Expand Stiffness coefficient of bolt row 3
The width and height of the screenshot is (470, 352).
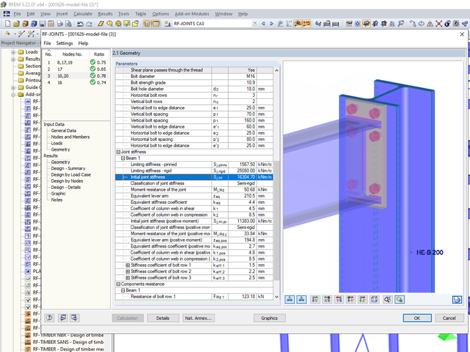click(127, 278)
